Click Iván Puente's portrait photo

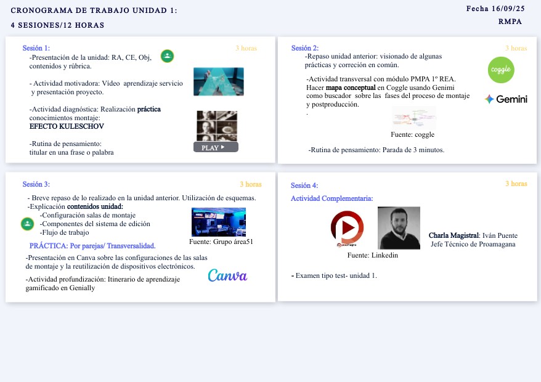(399, 228)
